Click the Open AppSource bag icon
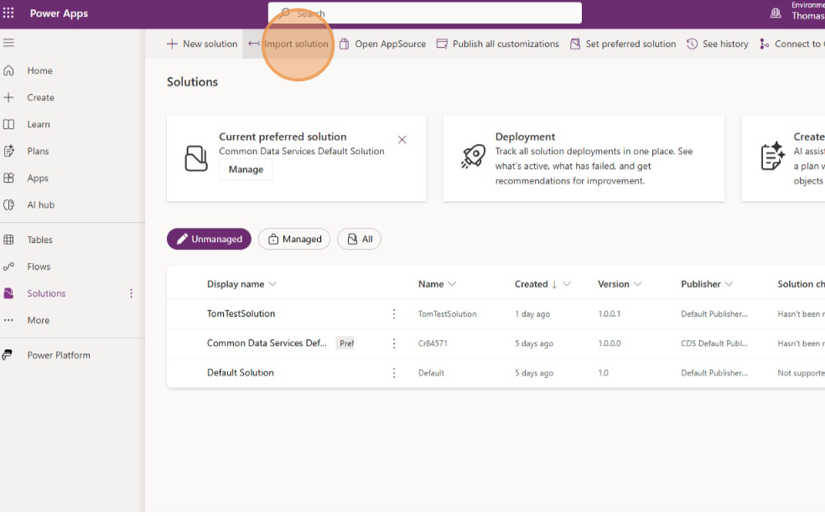The image size is (825, 516). click(x=344, y=44)
